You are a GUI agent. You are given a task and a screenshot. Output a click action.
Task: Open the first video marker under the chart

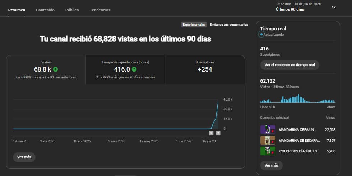pyautogui.click(x=211, y=133)
